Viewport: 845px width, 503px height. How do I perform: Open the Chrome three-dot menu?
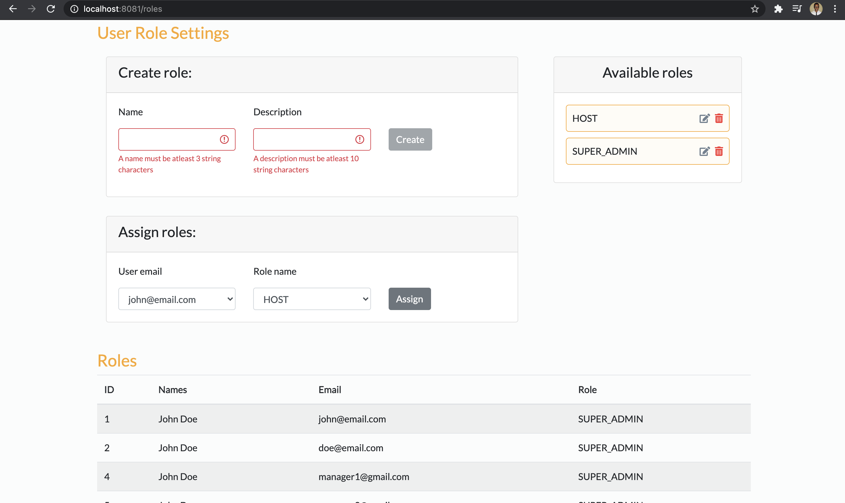(x=835, y=9)
